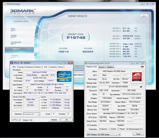Open the GPU-Z Validation tab
This screenshot has height=138, width=159.
pos(110,67)
